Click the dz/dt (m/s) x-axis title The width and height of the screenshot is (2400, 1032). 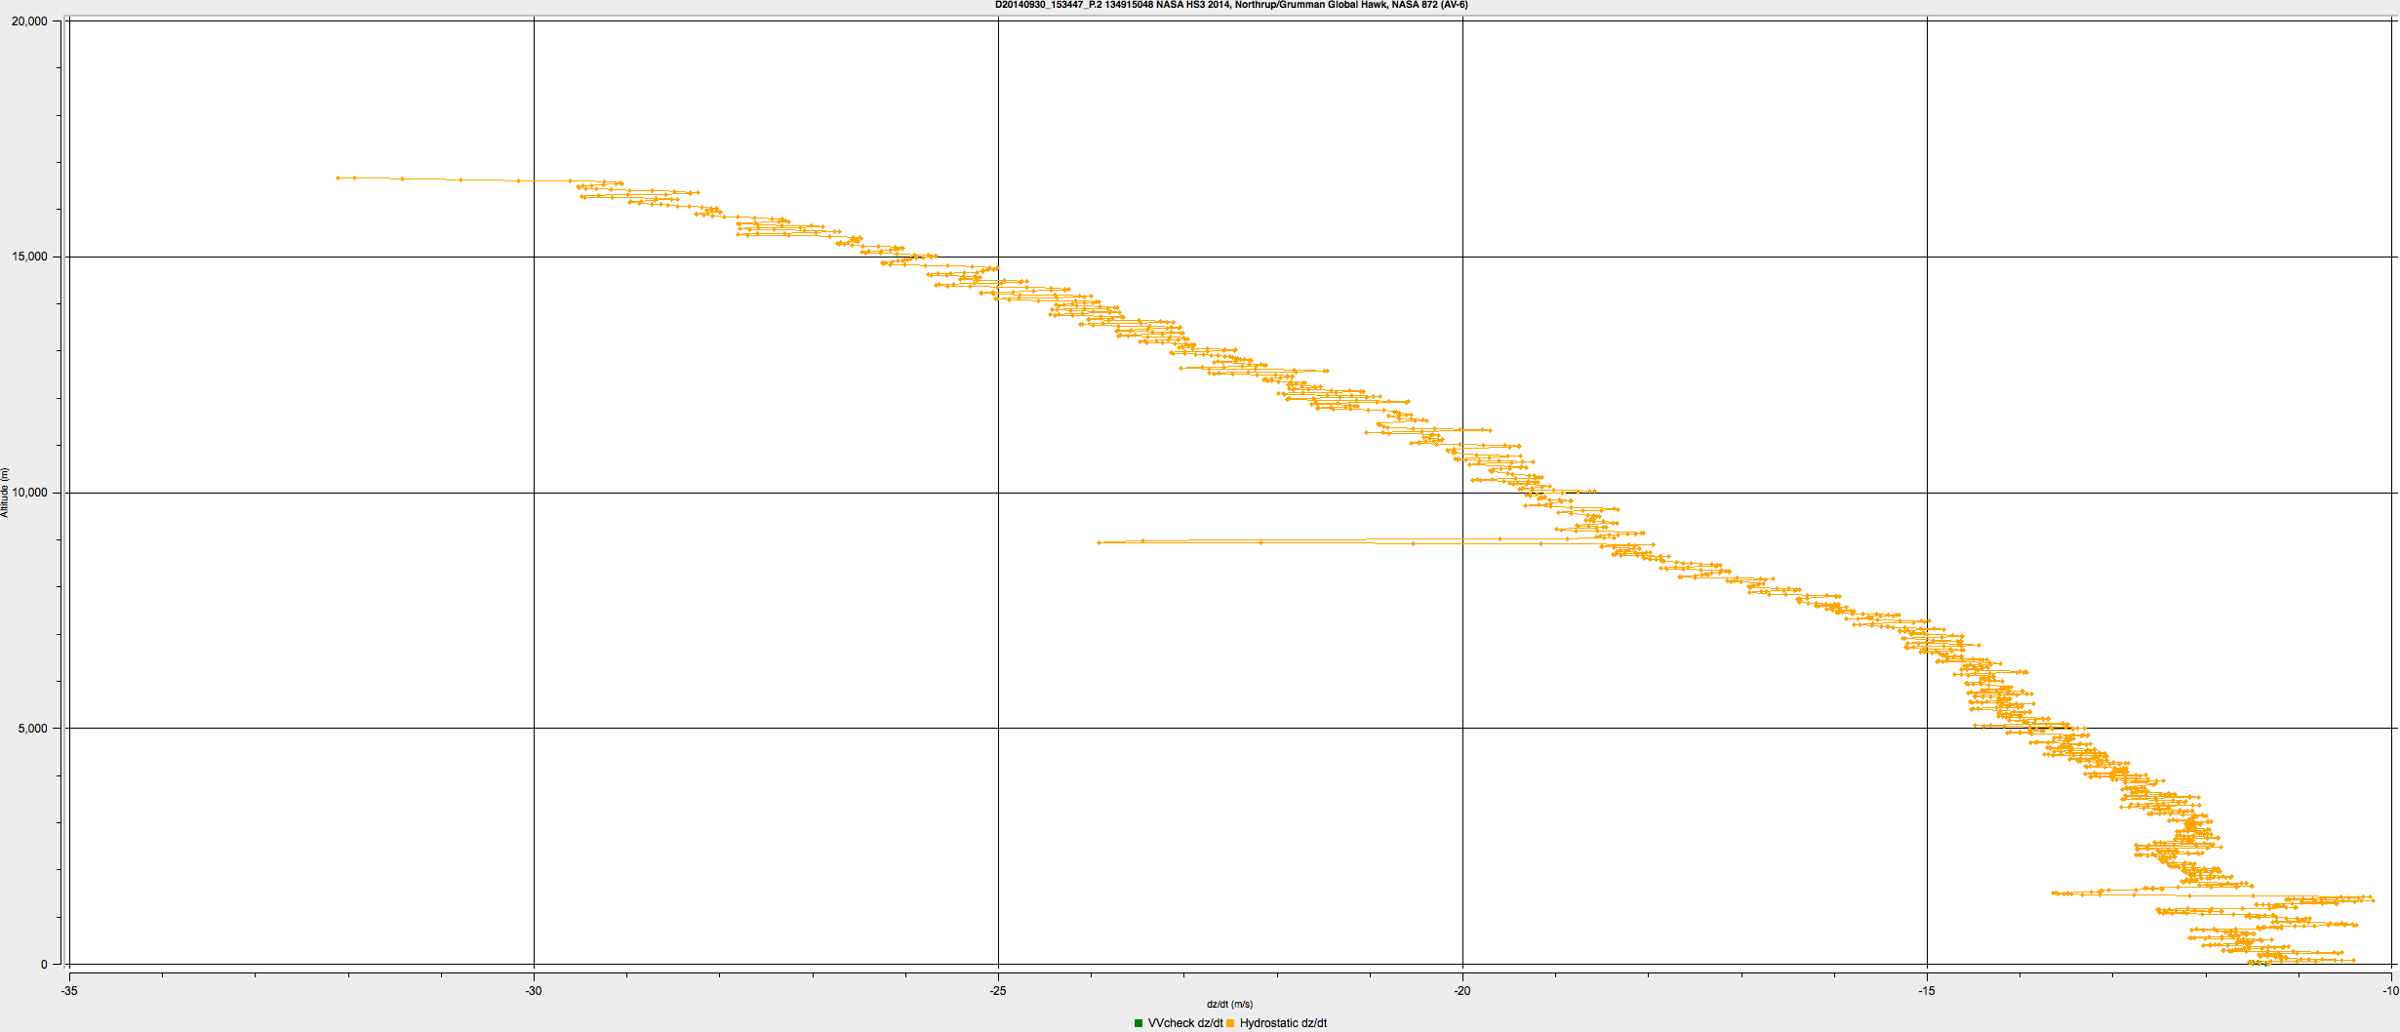[1229, 1004]
